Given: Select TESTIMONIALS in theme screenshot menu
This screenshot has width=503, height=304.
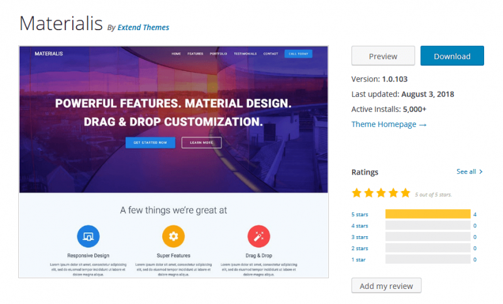Looking at the screenshot, I should [245, 54].
